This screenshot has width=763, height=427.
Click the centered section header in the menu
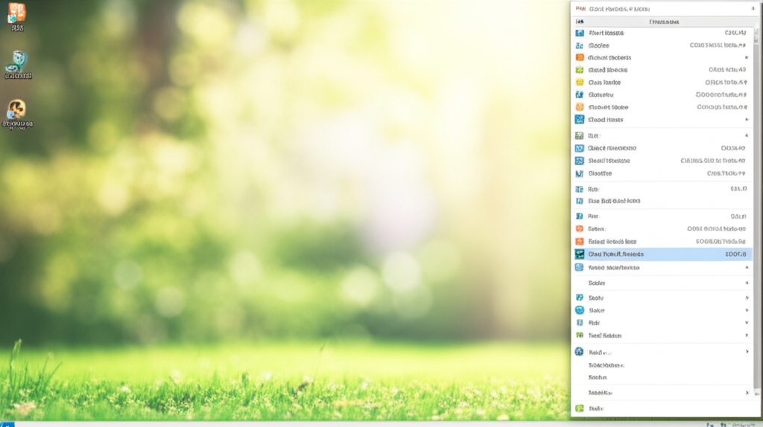(662, 22)
